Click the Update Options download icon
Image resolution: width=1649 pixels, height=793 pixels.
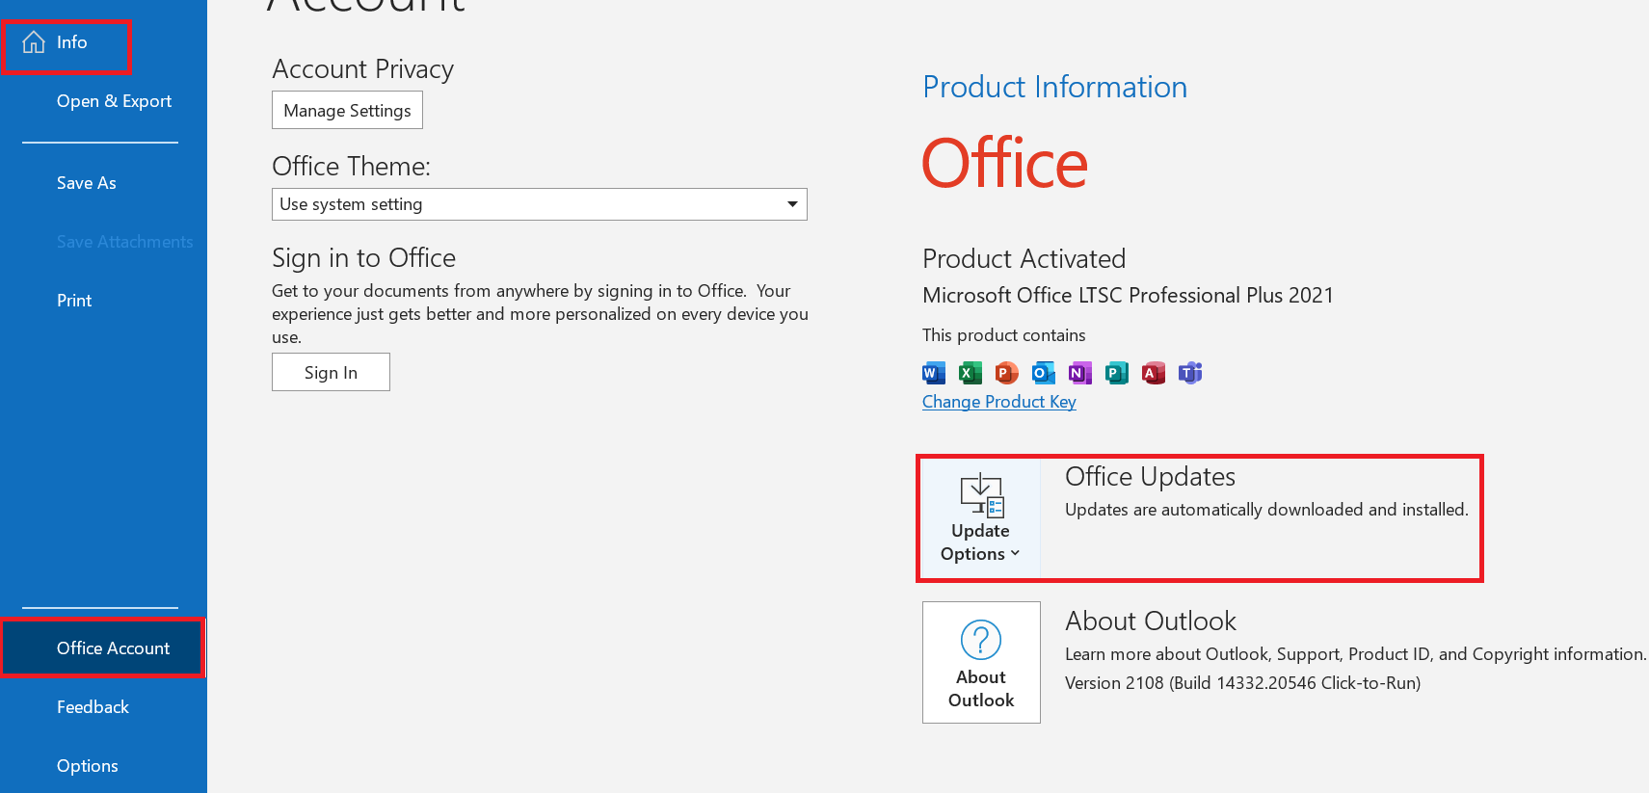(981, 495)
